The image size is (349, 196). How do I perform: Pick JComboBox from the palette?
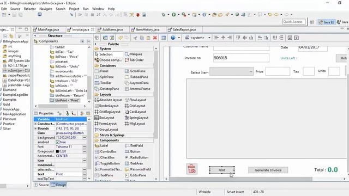click(106, 151)
